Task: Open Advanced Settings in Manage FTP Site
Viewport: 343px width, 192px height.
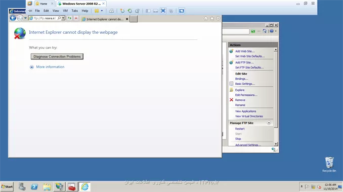Action: pyautogui.click(x=248, y=145)
